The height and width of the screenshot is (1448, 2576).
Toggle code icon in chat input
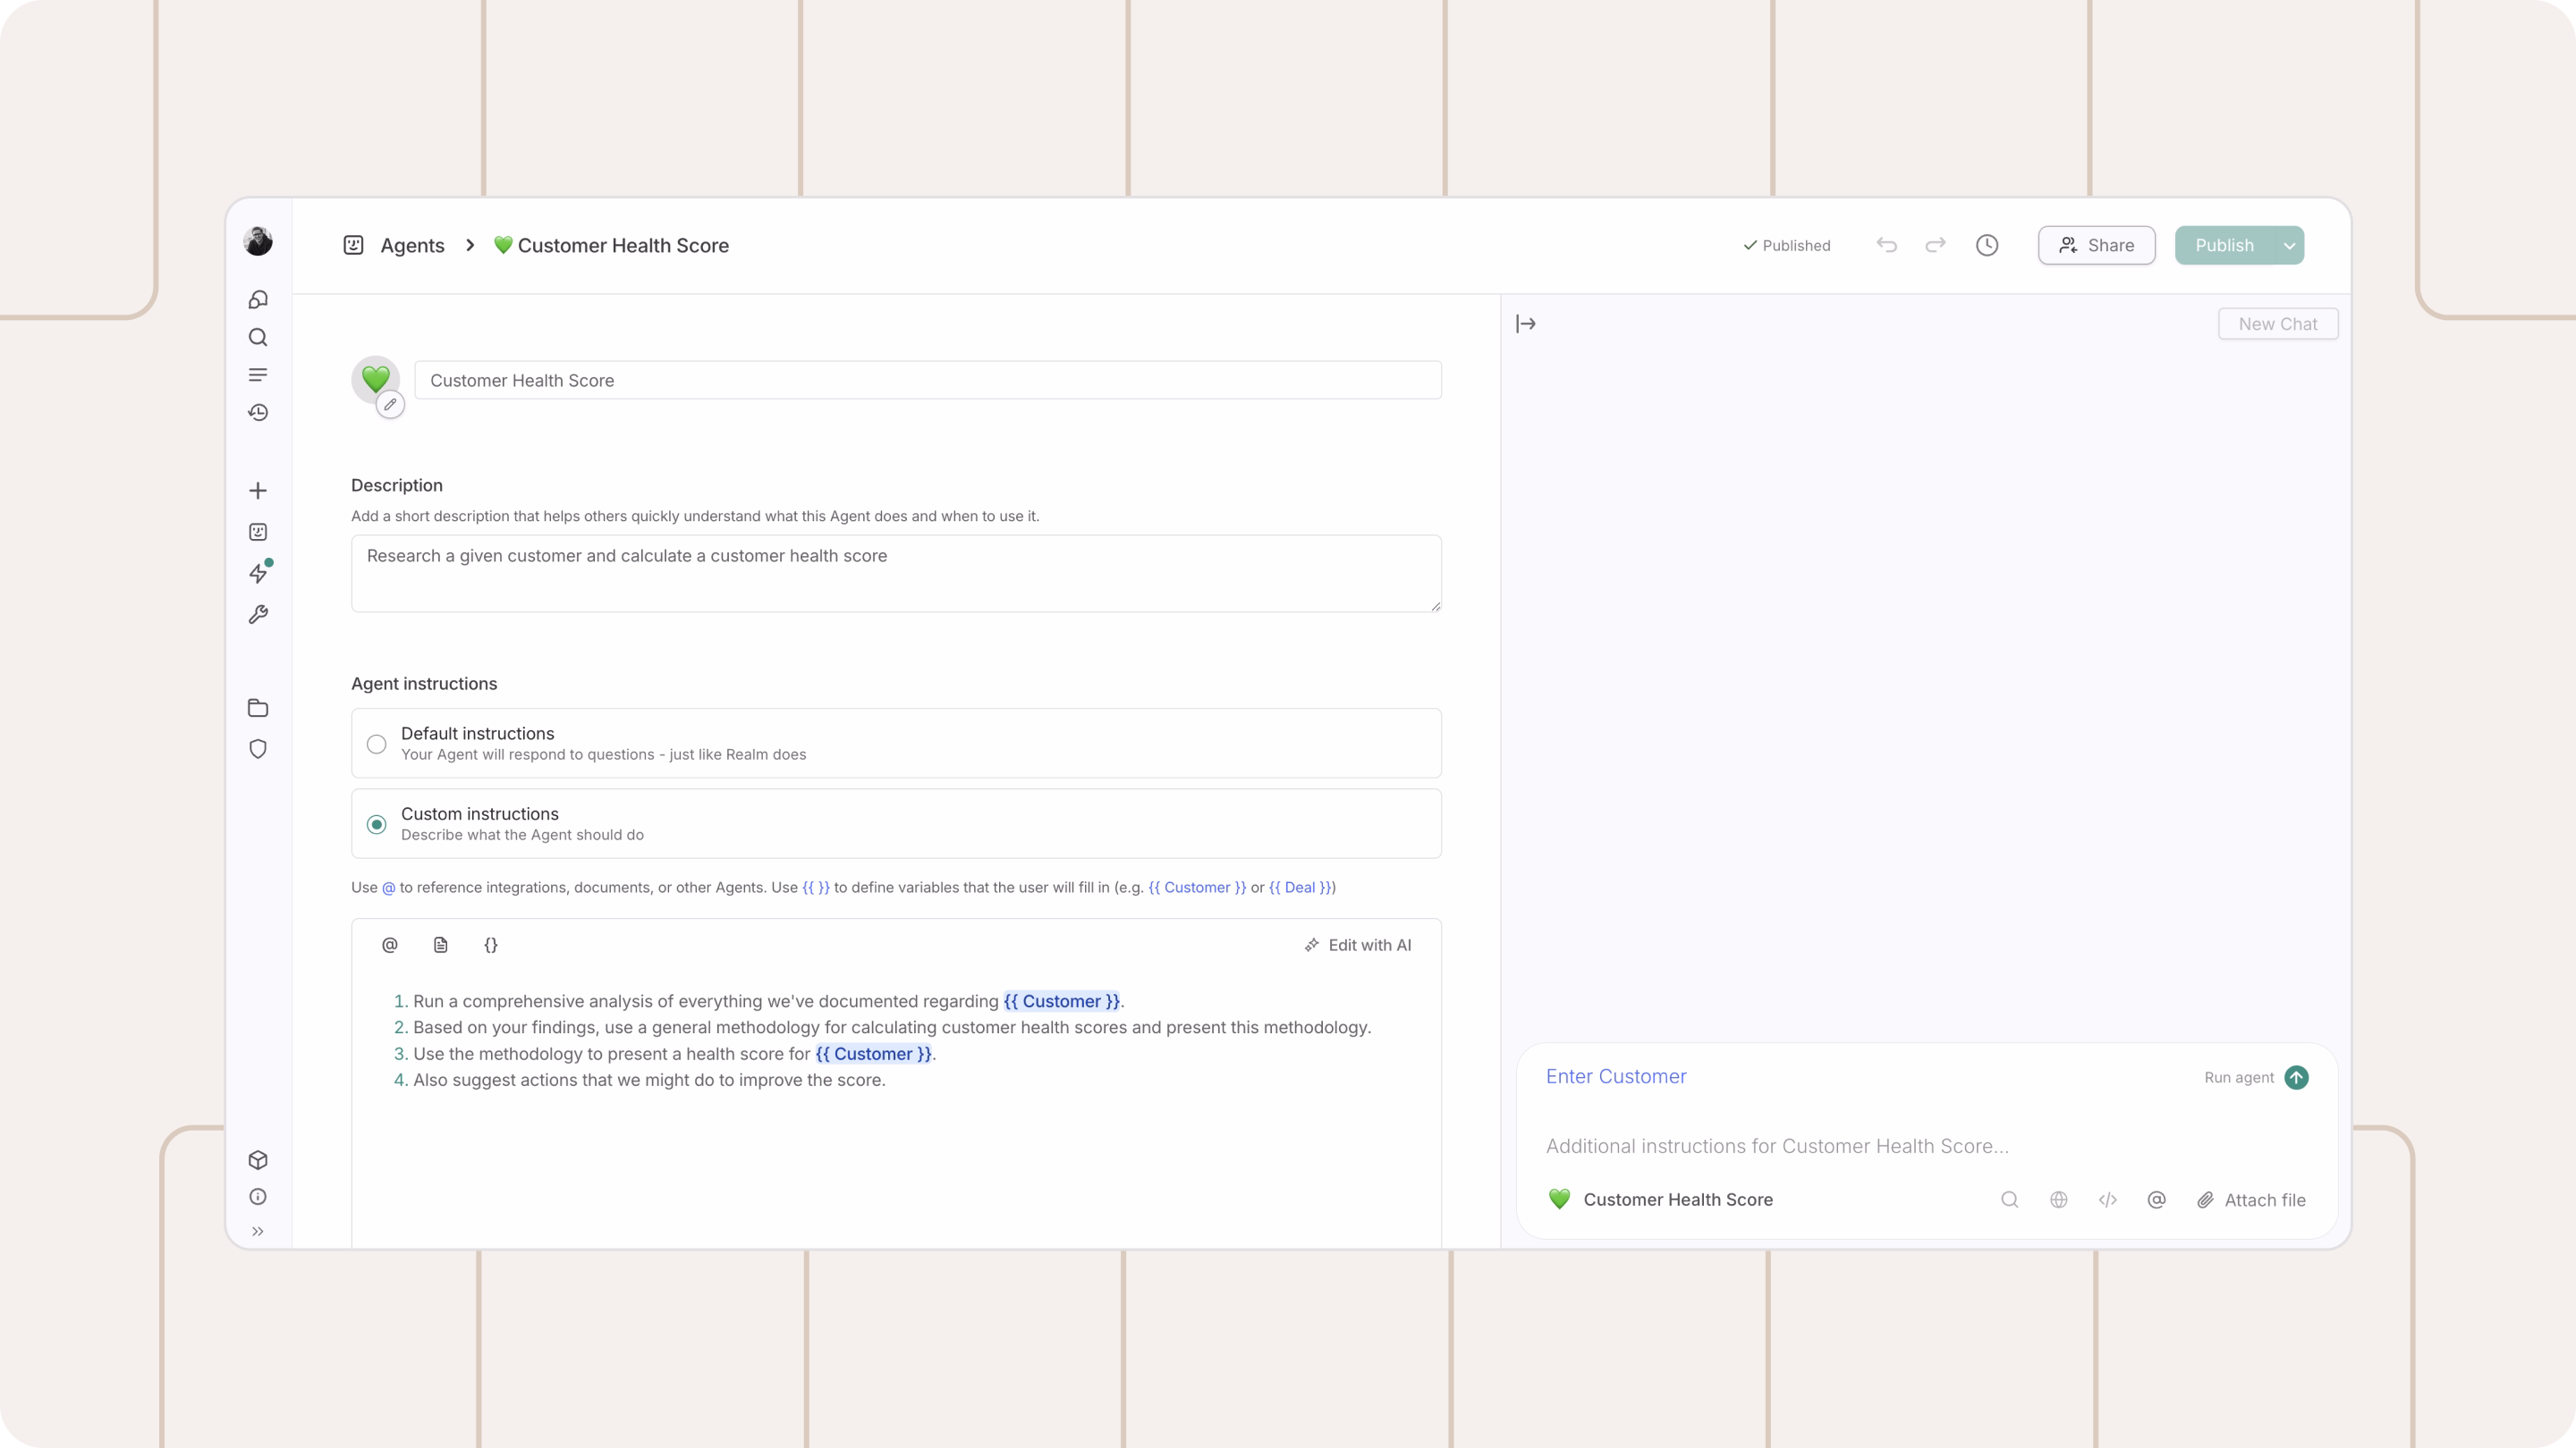[2107, 1200]
